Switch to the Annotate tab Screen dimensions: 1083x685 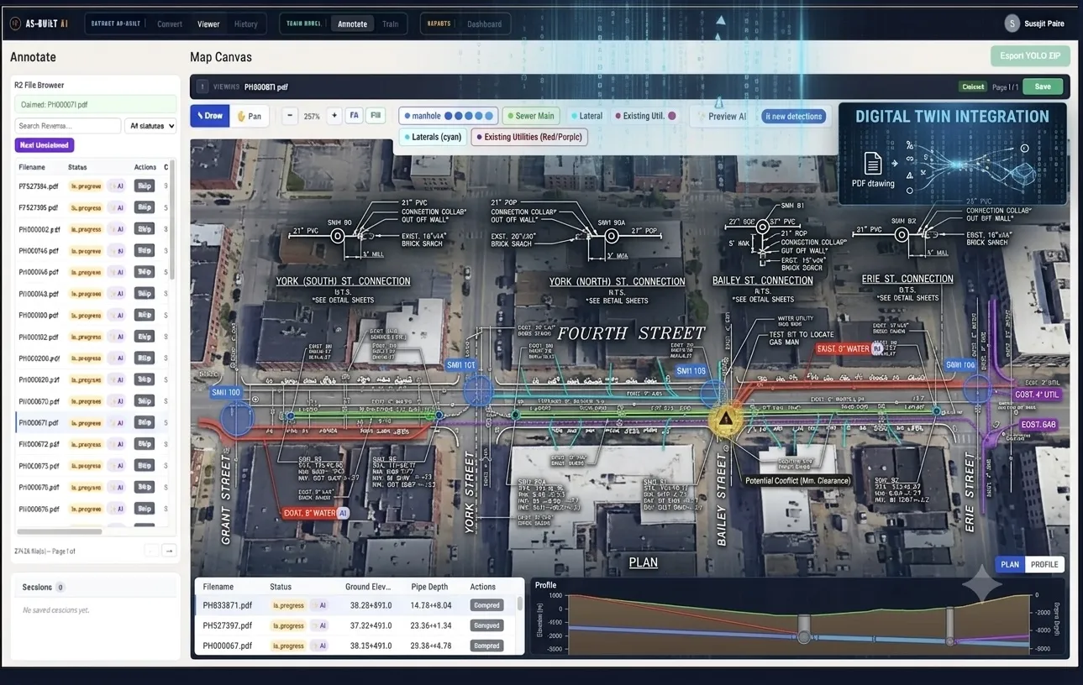[353, 24]
